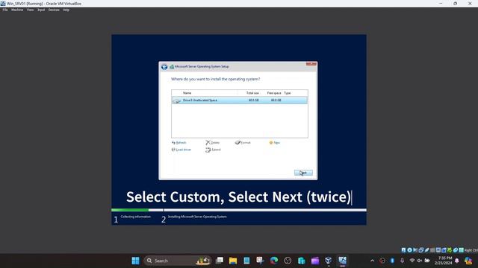Image resolution: width=478 pixels, height=268 pixels.
Task: Click the battery tray icon
Action: 427,261
